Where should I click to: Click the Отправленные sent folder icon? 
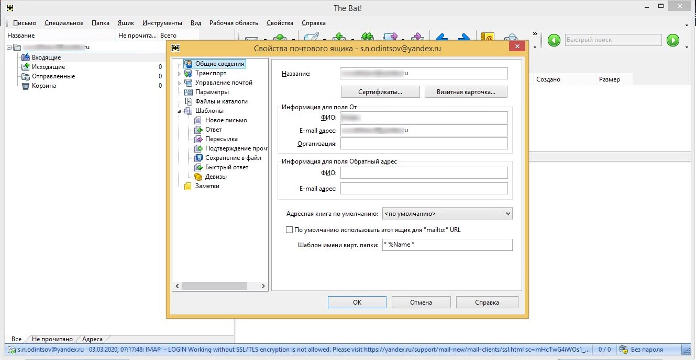click(x=26, y=76)
